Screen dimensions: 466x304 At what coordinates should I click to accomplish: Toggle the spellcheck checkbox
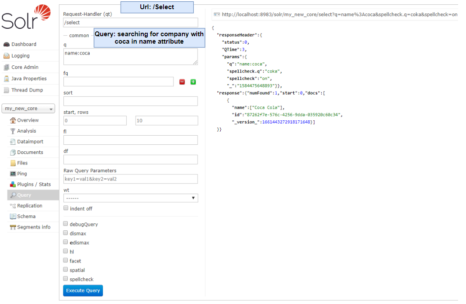(x=66, y=279)
